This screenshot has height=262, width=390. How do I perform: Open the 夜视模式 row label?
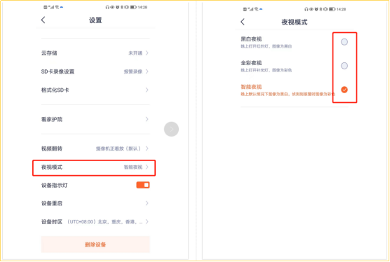[x=52, y=167]
